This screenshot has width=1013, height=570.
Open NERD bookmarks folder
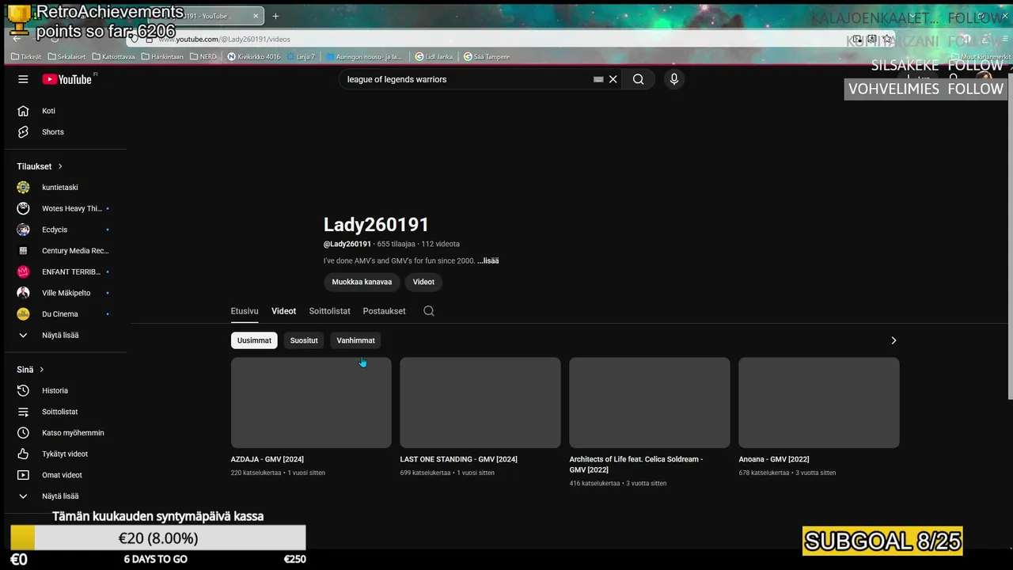203,57
